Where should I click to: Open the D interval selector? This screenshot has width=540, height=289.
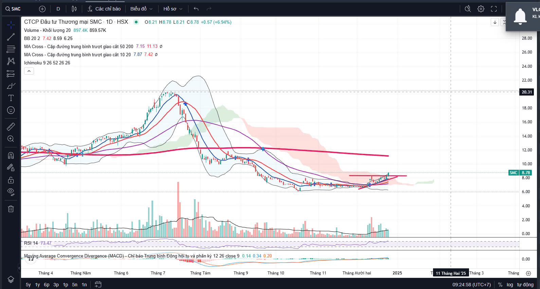58,9
